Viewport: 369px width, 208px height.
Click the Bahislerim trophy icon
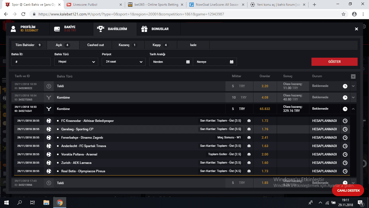(x=101, y=29)
